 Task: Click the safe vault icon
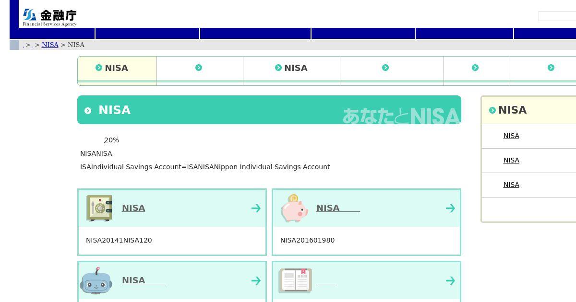[x=99, y=208]
